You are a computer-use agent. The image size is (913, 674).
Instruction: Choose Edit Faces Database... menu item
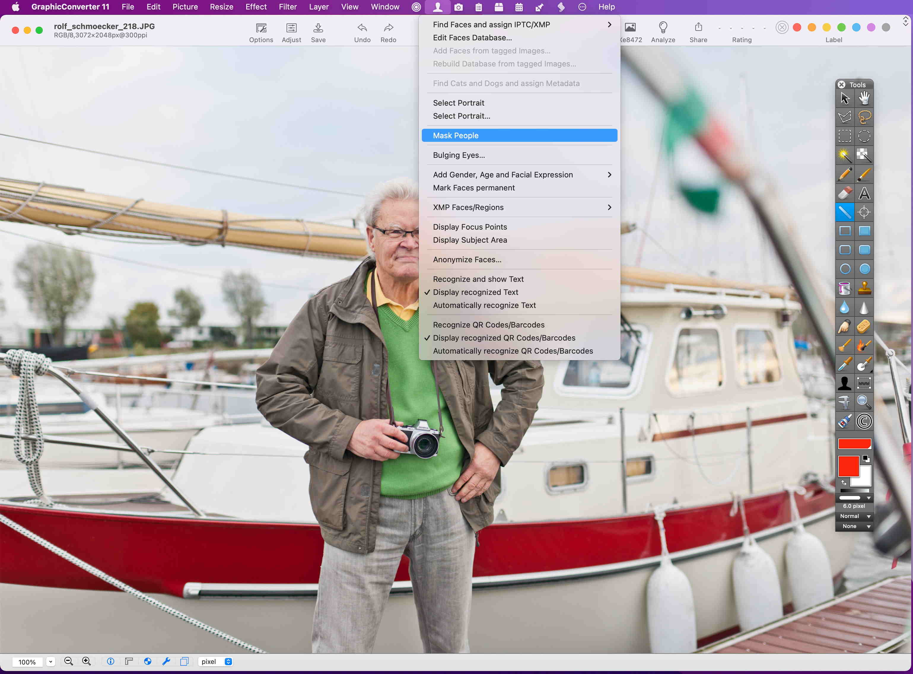[x=519, y=38]
